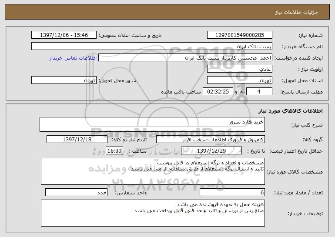Viewport: 335px width, 237px height.
Task: Click the unit of count field عدد
Action: click(76, 192)
